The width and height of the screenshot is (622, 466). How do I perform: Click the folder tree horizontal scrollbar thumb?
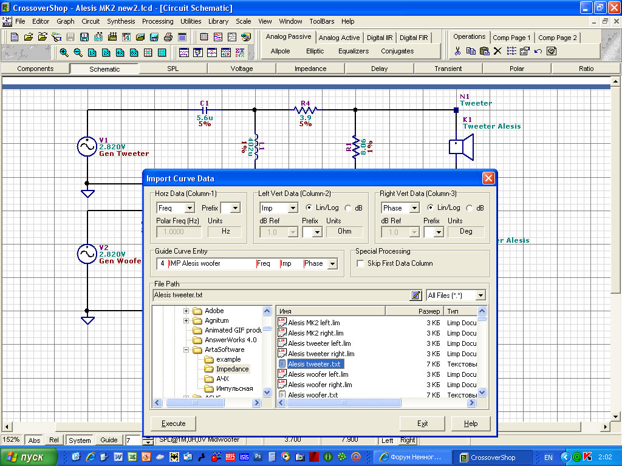[x=195, y=403]
